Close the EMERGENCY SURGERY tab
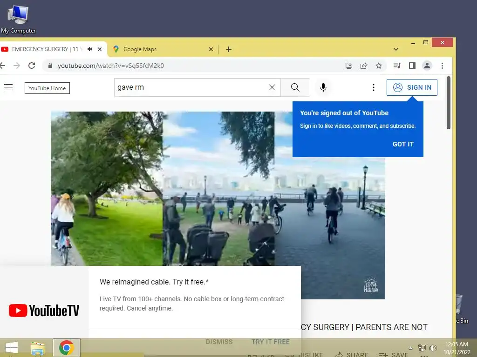The image size is (477, 357). [x=100, y=49]
